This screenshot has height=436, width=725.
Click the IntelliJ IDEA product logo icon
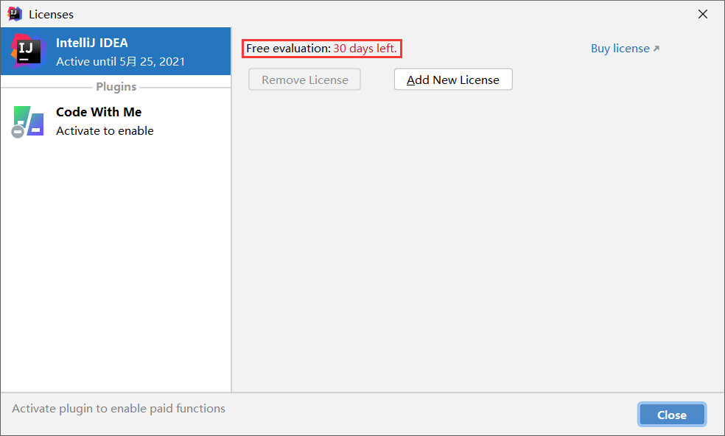click(x=29, y=52)
